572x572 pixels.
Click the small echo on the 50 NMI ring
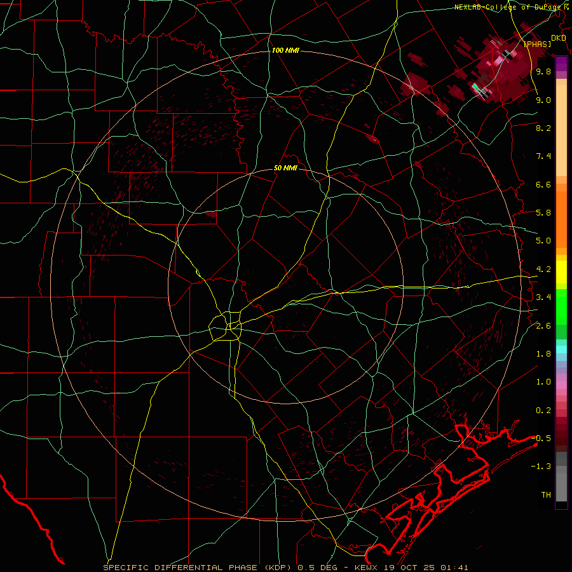coord(211,215)
